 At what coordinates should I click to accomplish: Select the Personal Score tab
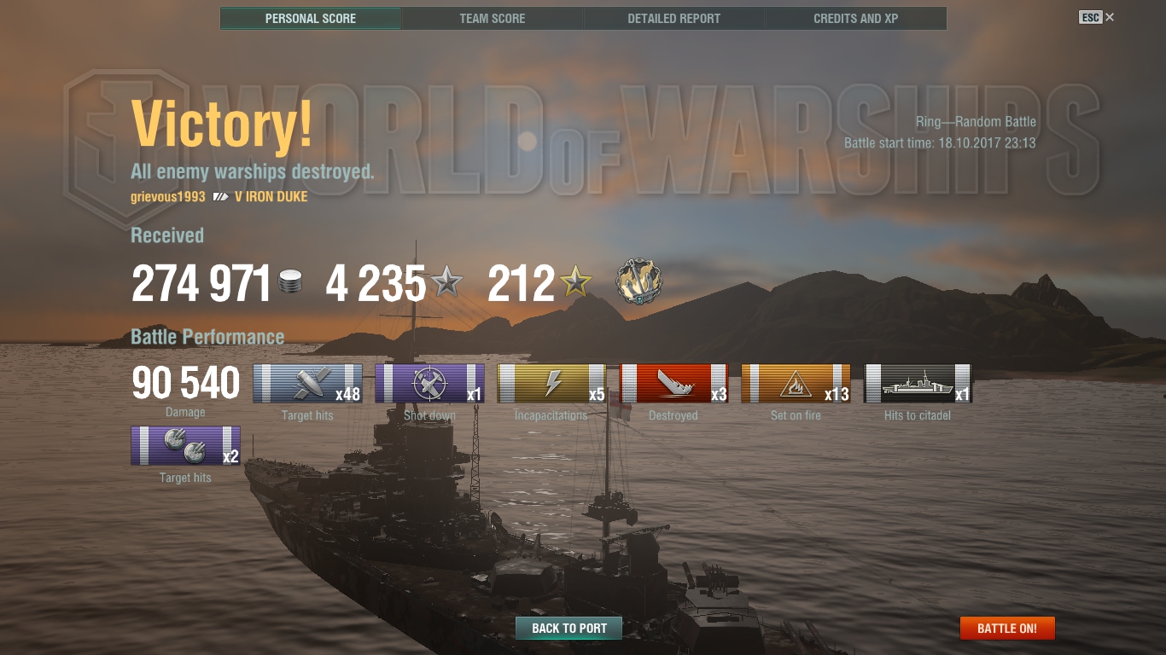pyautogui.click(x=311, y=19)
